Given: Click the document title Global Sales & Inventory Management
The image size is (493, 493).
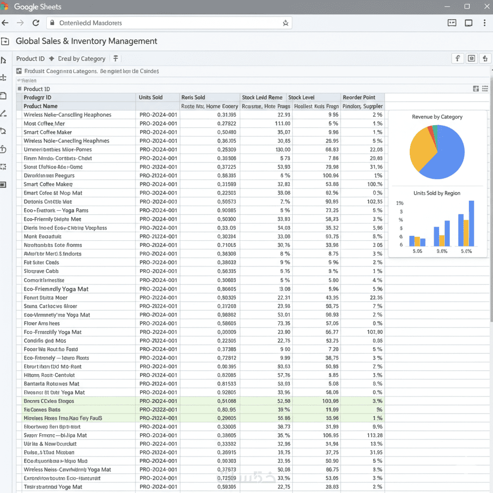Looking at the screenshot, I should [86, 41].
